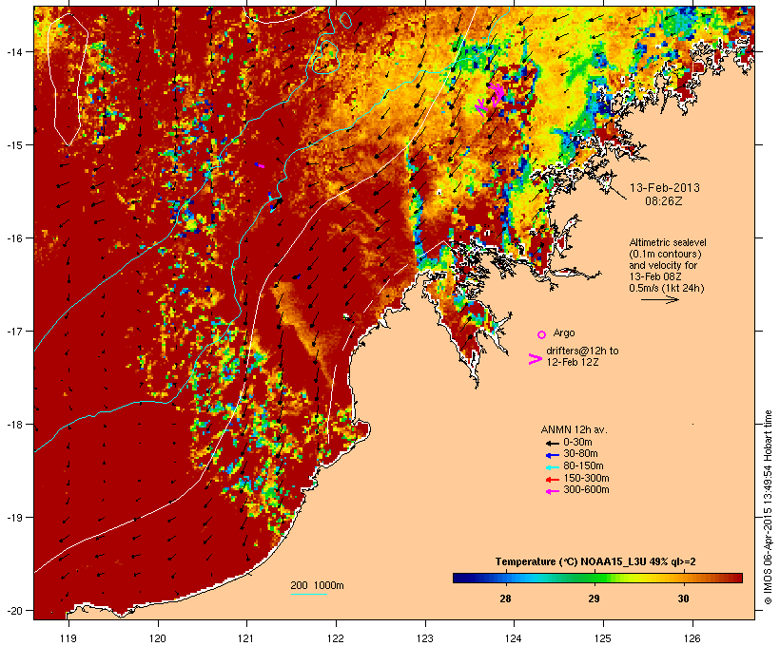
Task: Click the blue 30-80m legend arrow
Action: (x=552, y=455)
